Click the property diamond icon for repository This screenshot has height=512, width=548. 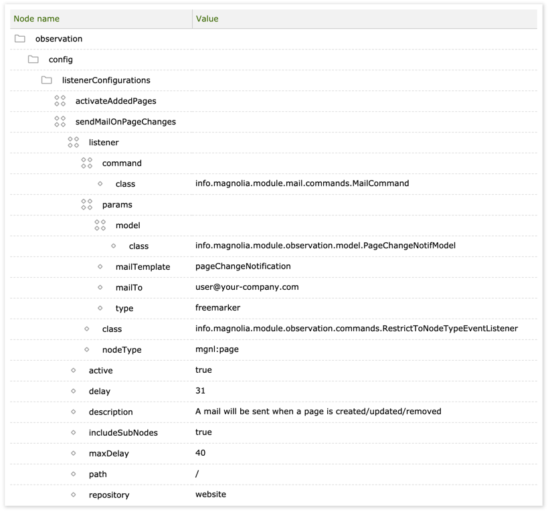click(x=74, y=495)
